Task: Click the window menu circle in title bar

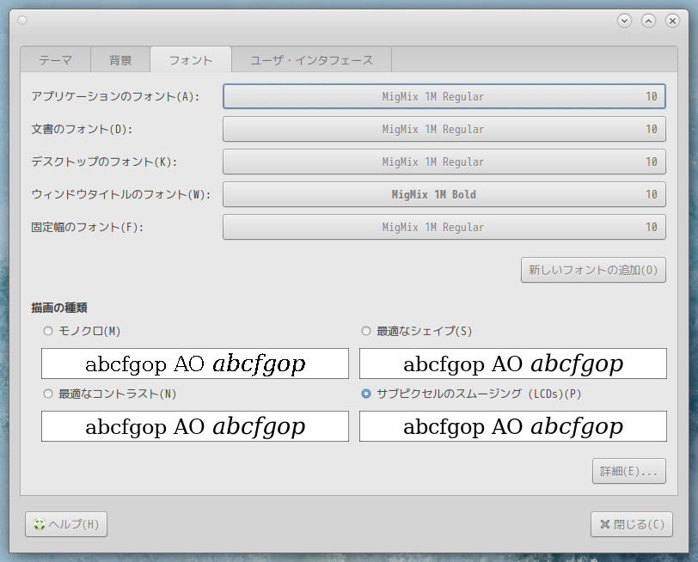Action: (x=22, y=21)
